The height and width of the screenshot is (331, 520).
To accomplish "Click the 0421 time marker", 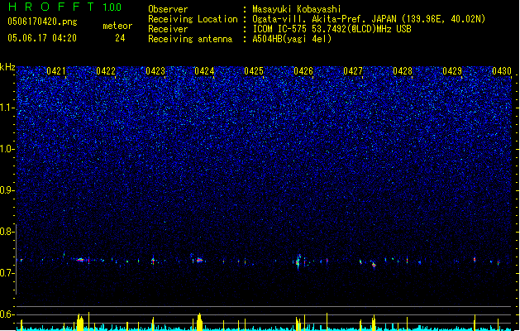I will click(x=56, y=71).
